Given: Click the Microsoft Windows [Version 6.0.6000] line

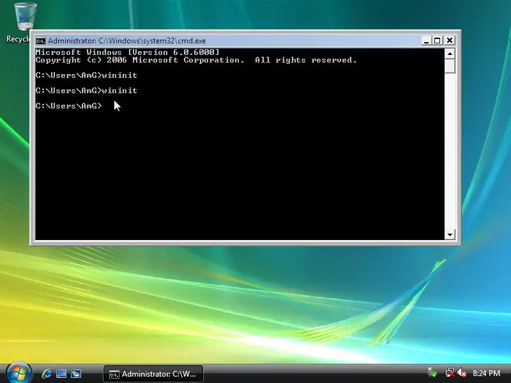Looking at the screenshot, I should [127, 52].
